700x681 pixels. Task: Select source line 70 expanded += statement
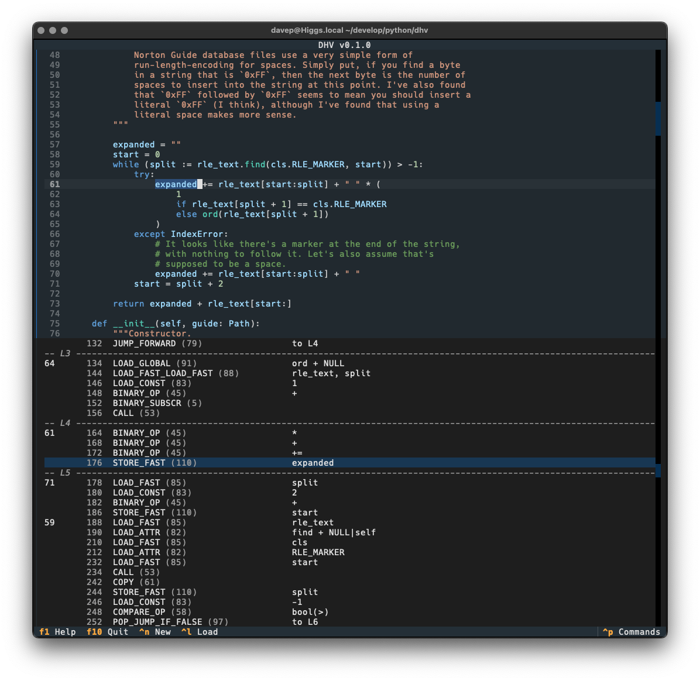click(x=350, y=274)
